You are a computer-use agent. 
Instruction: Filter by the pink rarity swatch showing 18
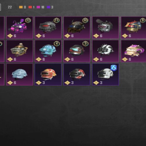tap(38, 7)
